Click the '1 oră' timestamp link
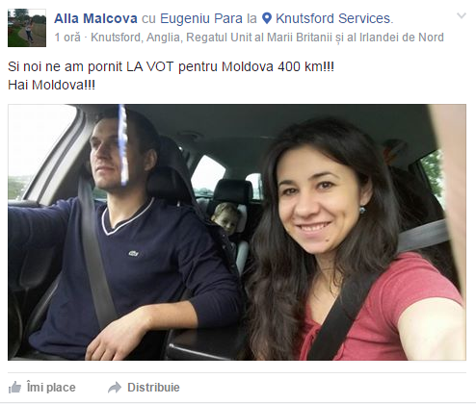476x404 pixels. point(67,38)
